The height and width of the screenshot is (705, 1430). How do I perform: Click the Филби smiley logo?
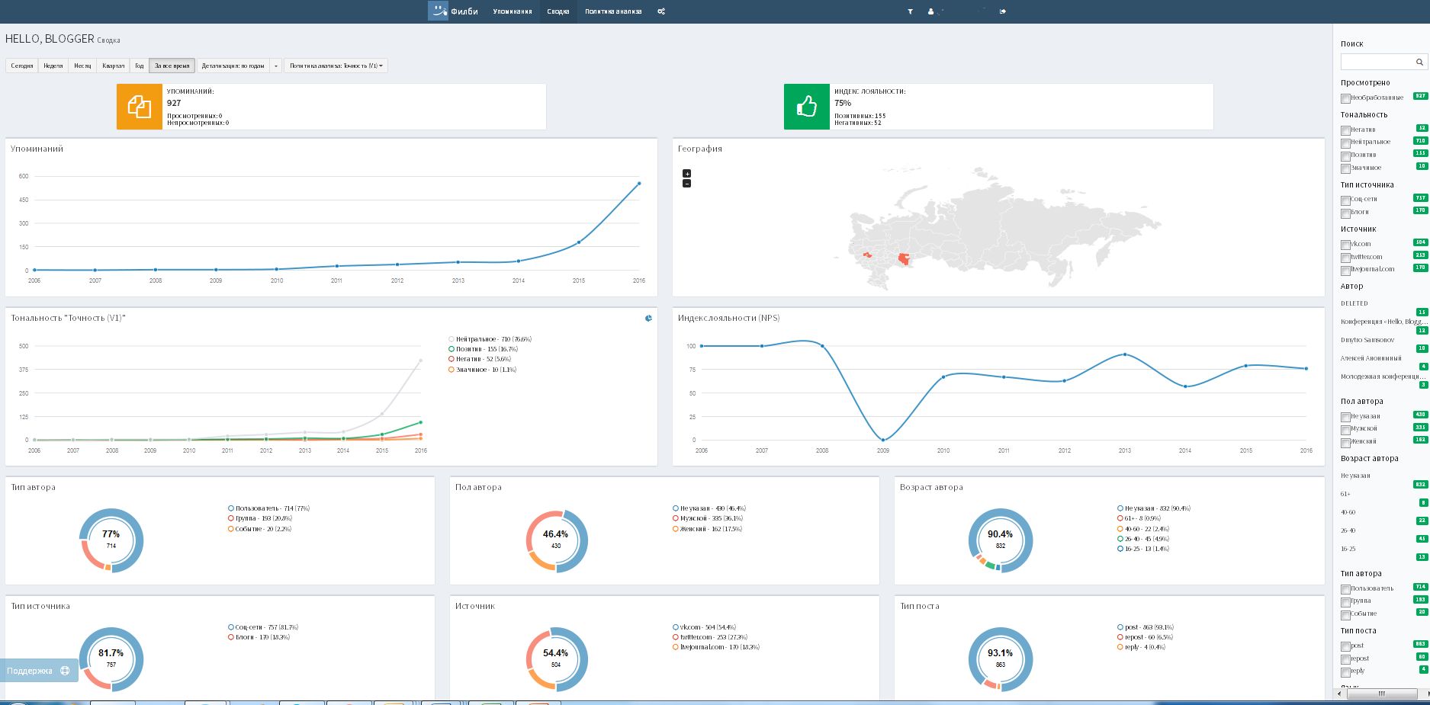pos(439,11)
